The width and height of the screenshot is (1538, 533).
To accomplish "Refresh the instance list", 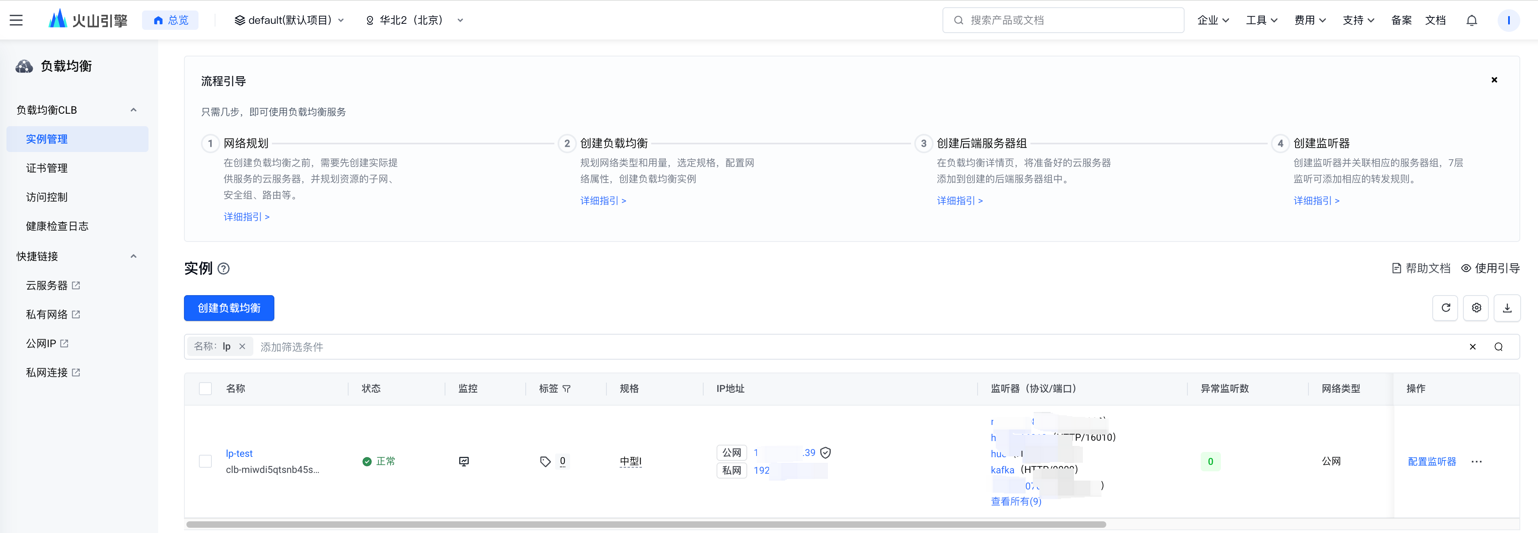I will (1446, 308).
